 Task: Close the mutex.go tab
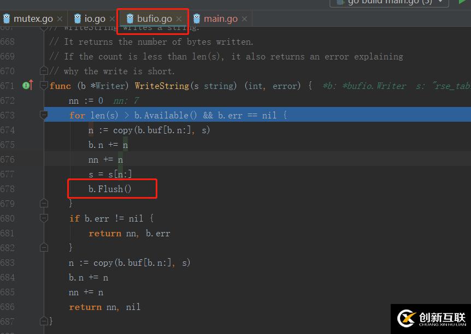click(x=60, y=19)
